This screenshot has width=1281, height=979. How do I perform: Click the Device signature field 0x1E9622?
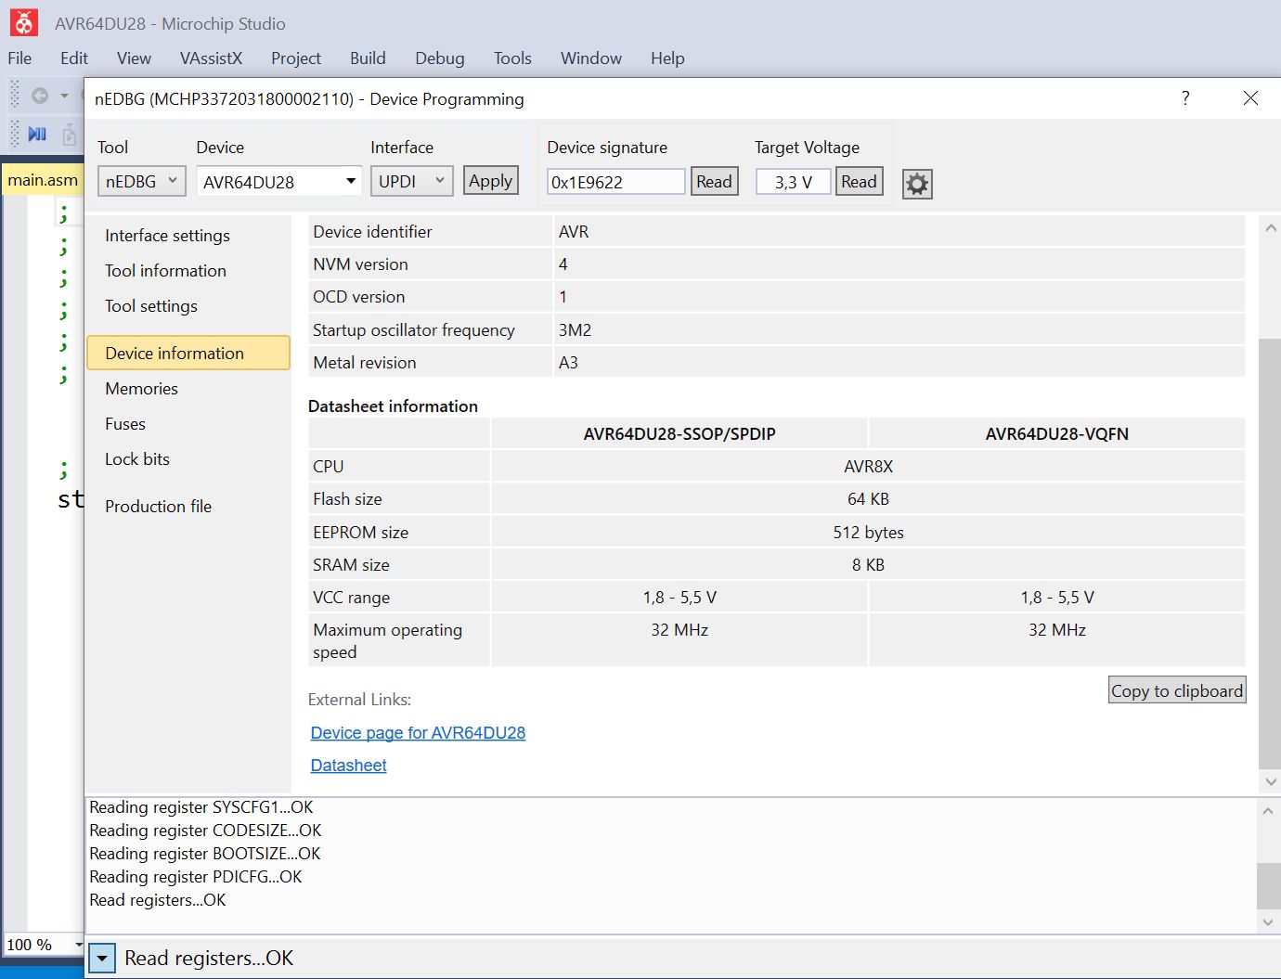click(615, 182)
